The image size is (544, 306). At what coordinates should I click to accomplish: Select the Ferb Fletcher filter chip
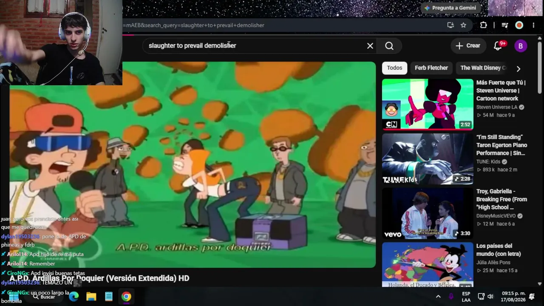click(x=431, y=68)
